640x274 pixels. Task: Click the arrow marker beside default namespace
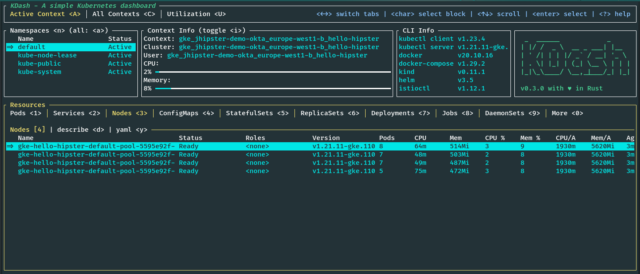click(10, 47)
